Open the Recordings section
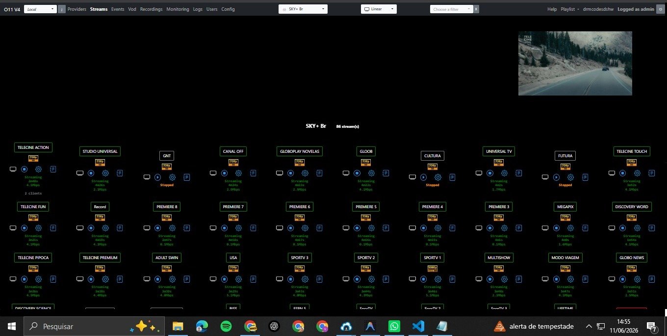This screenshot has height=336, width=667. [152, 9]
